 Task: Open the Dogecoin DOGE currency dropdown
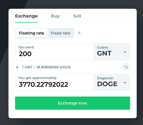click(111, 82)
